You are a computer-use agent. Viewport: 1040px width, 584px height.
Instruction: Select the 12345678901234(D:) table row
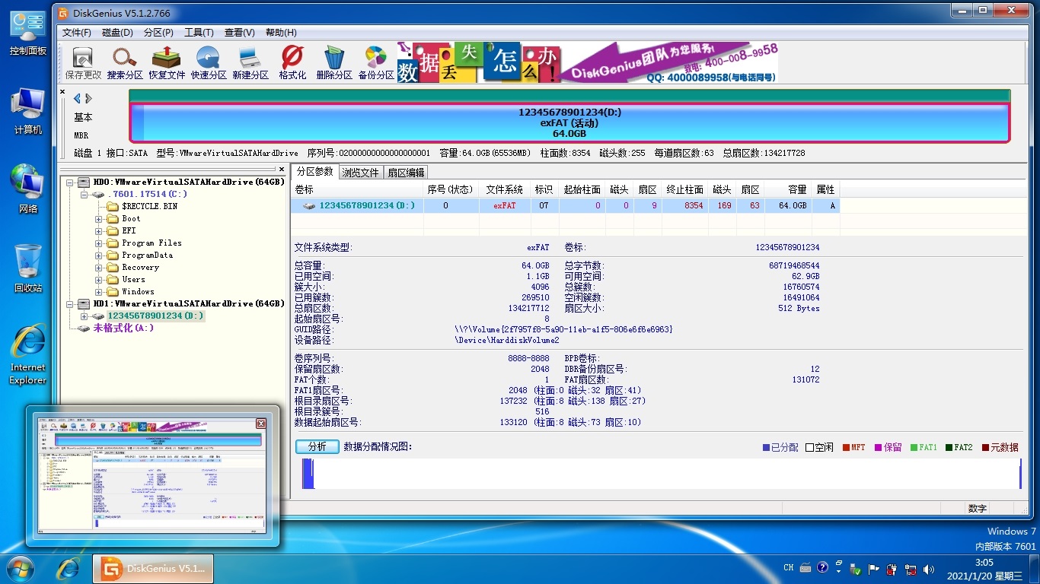pyautogui.click(x=565, y=205)
